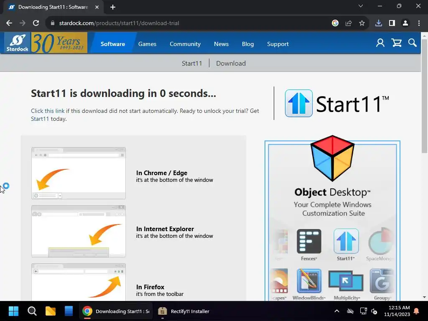The height and width of the screenshot is (321, 428).
Task: Click the Stardock logo in header
Action: [x=18, y=43]
